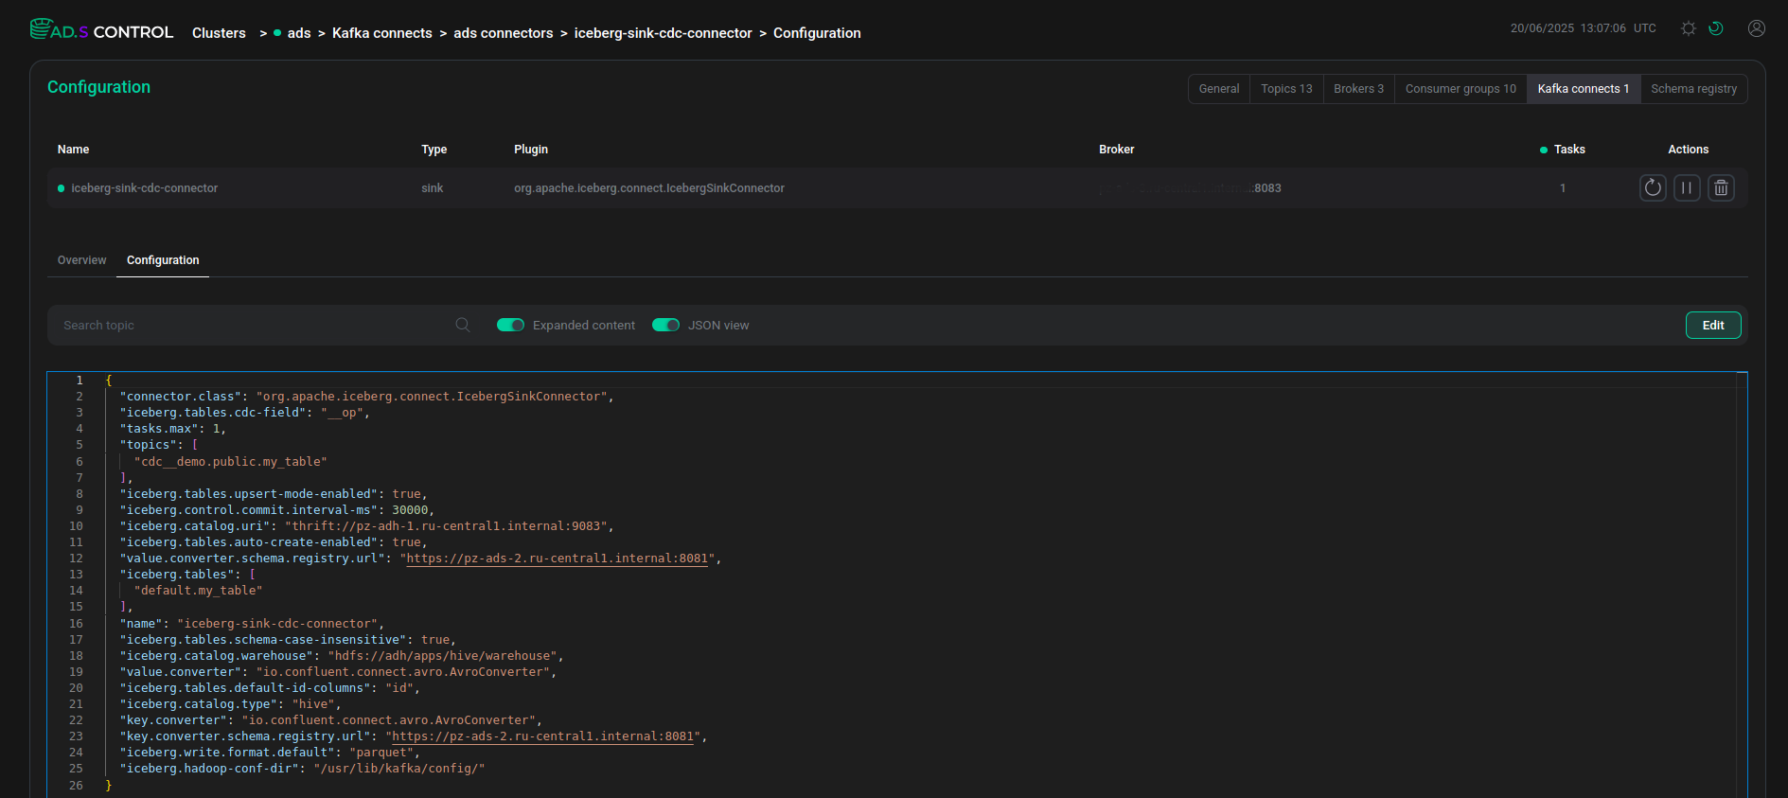Screen dimensions: 1788x798
Task: Pause the iceberg-sink-cdc-connector
Action: (x=1687, y=187)
